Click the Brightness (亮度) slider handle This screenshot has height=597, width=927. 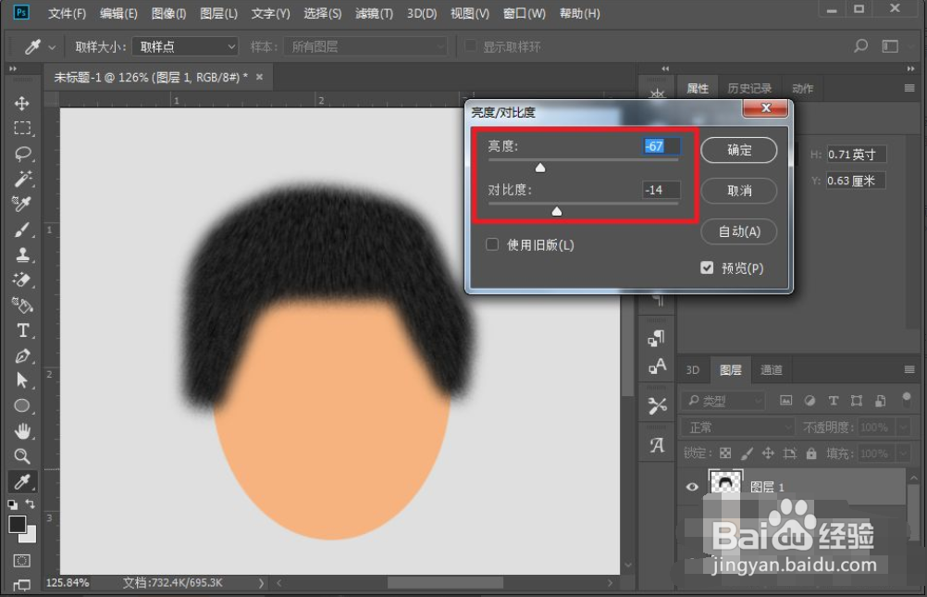tap(539, 168)
